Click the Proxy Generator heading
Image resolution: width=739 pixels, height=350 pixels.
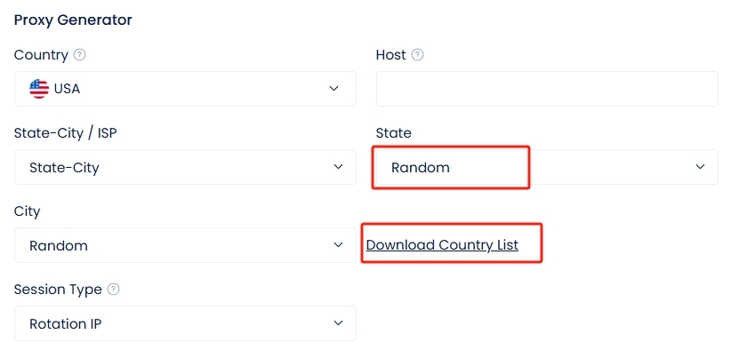pyautogui.click(x=73, y=20)
